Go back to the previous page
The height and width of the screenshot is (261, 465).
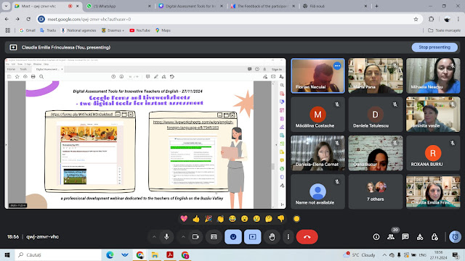(x=7, y=20)
